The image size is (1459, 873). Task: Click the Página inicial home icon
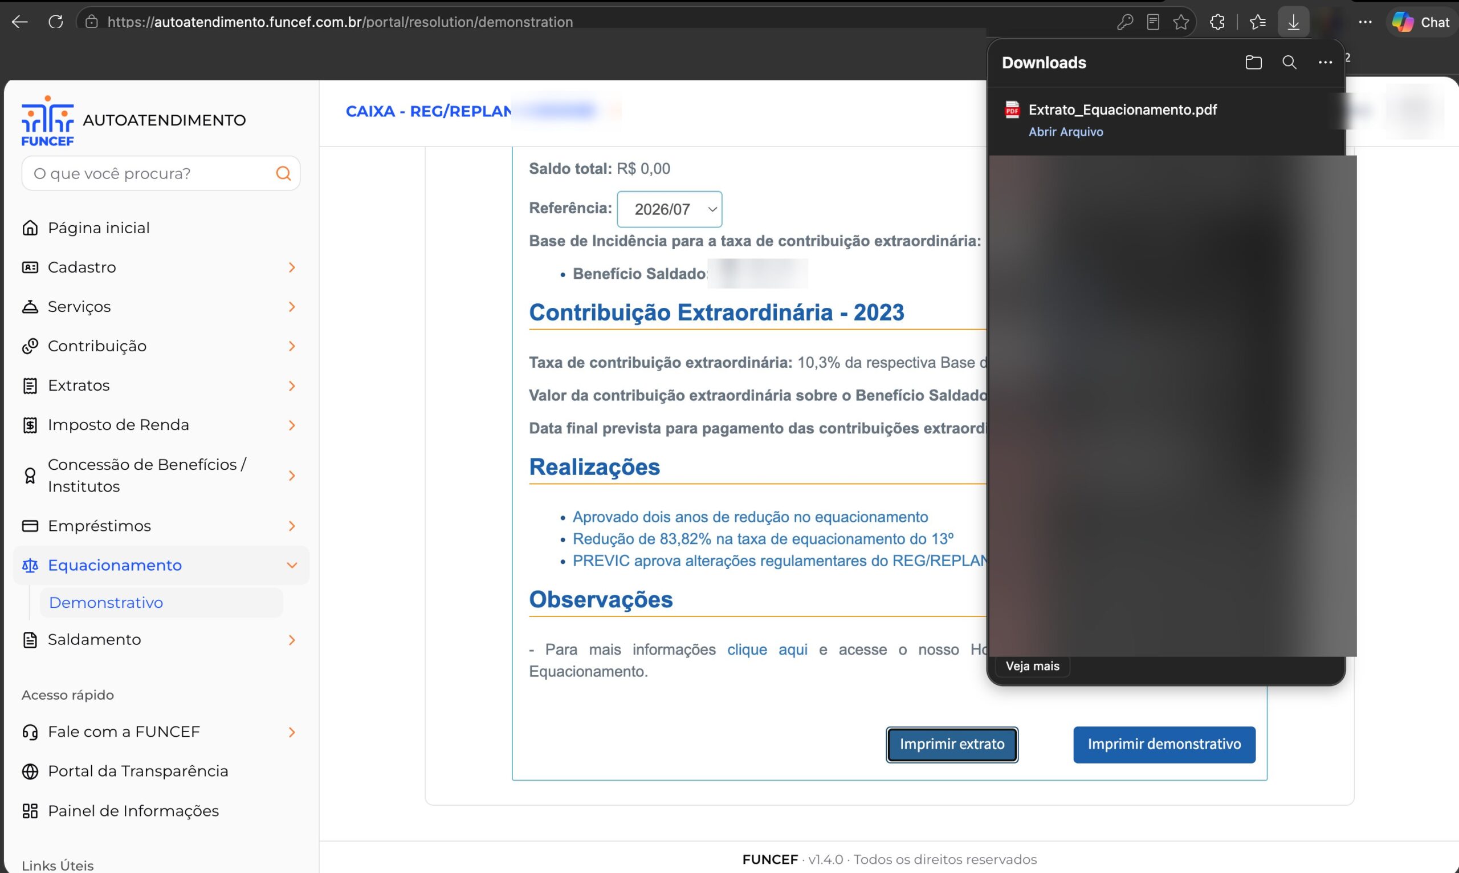(30, 228)
